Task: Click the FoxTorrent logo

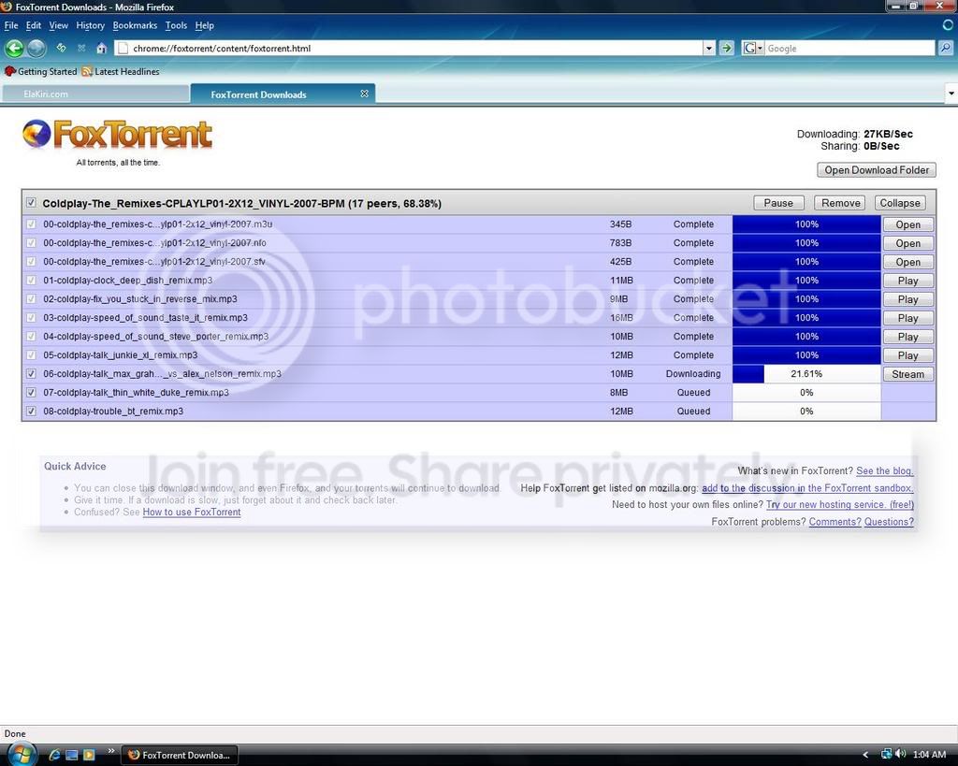Action: click(117, 135)
